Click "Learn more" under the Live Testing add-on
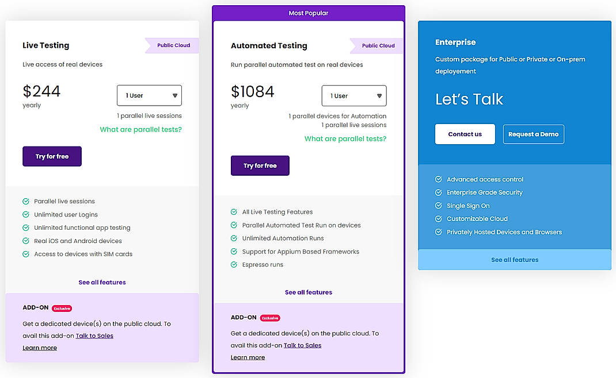The height and width of the screenshot is (378, 616). coord(40,348)
